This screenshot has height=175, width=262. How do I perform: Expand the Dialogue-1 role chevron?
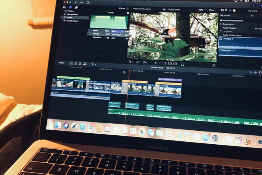234,50
